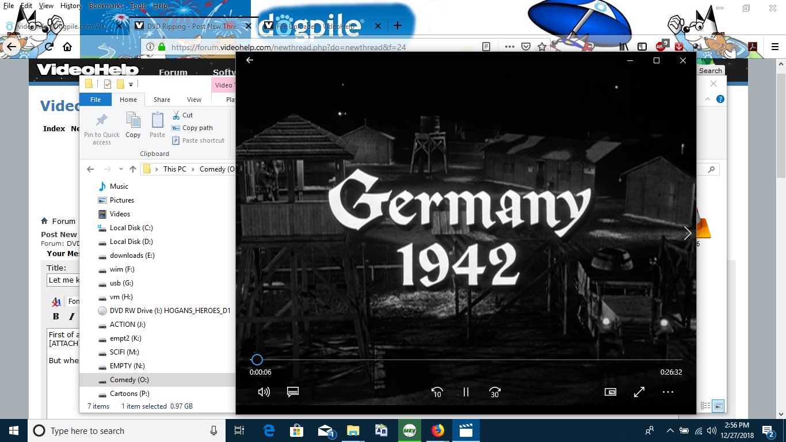Go to the Firefox home page
The height and width of the screenshot is (442, 786).
point(67,47)
